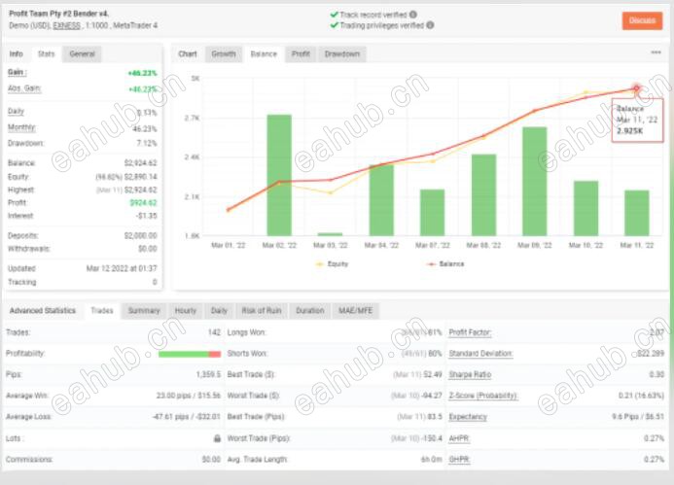
Task: Click the Expectancy label link
Action: 468,417
